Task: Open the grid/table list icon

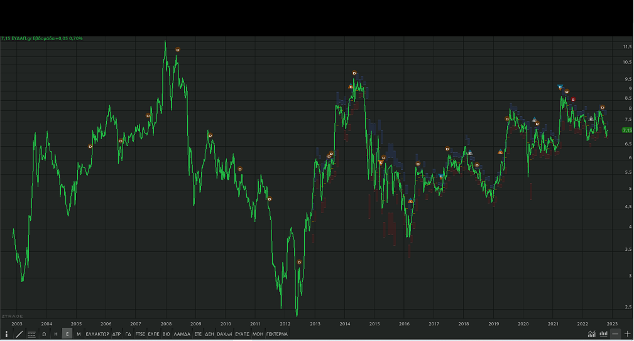Action: tap(31, 334)
